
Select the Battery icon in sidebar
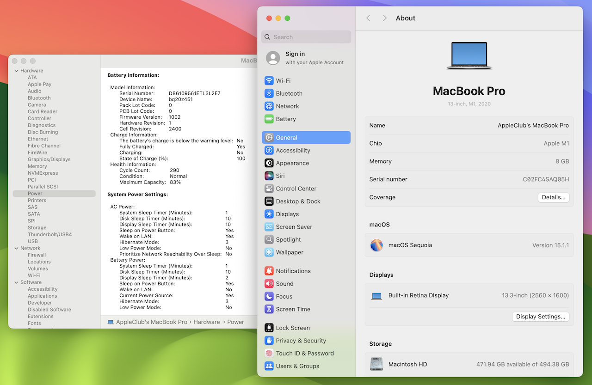(x=269, y=119)
